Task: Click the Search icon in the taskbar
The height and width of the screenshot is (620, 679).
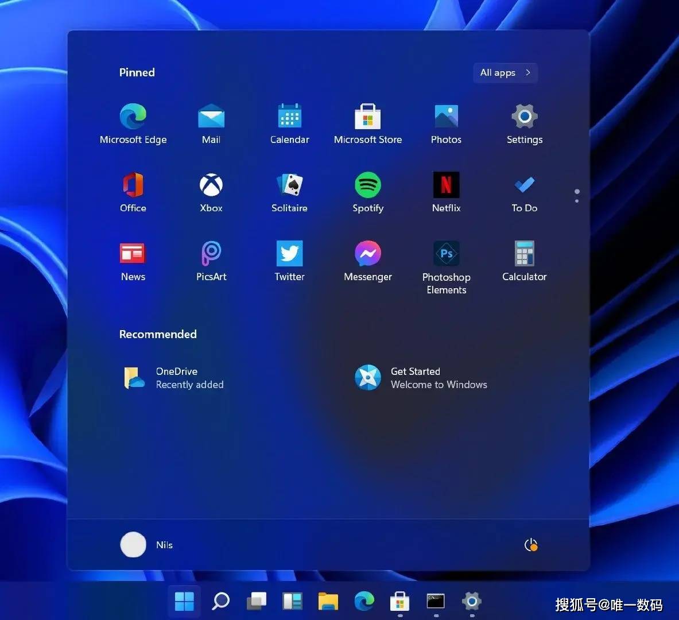Action: [220, 601]
